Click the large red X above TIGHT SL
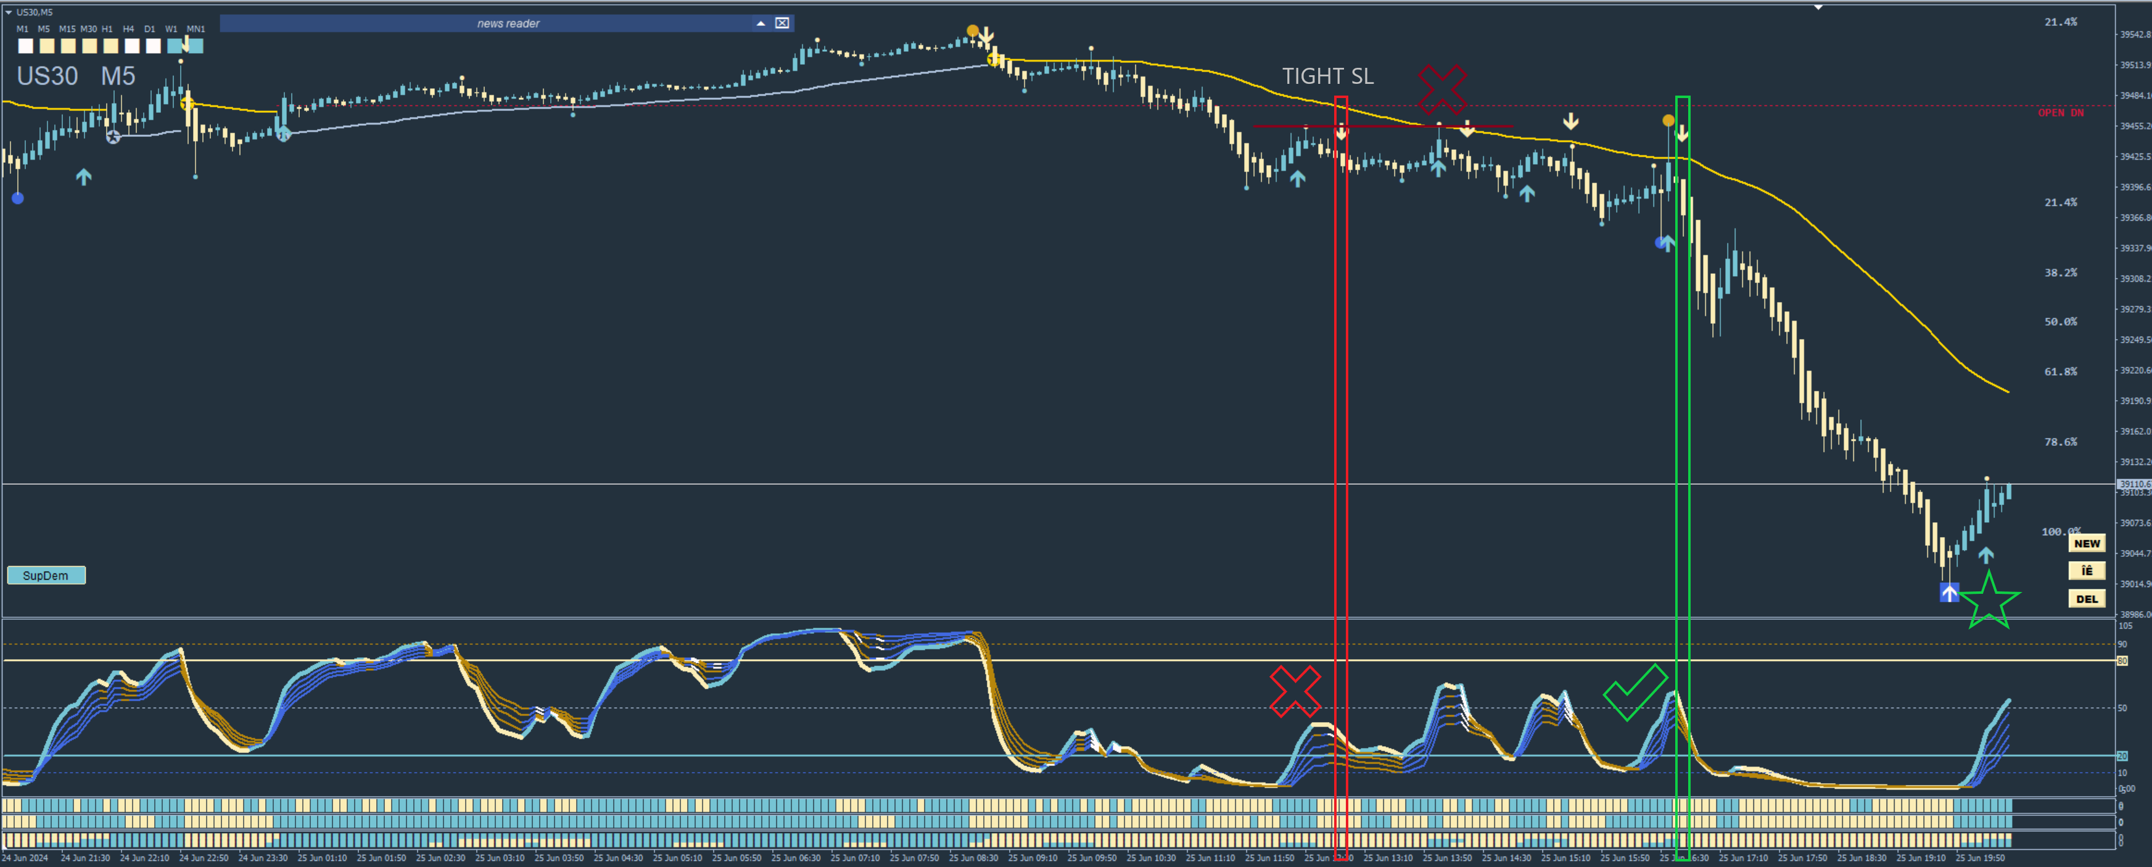This screenshot has height=867, width=2152. click(x=1442, y=89)
